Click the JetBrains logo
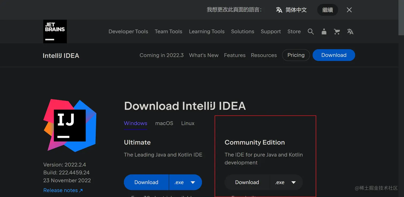The width and height of the screenshot is (404, 197). click(x=55, y=32)
